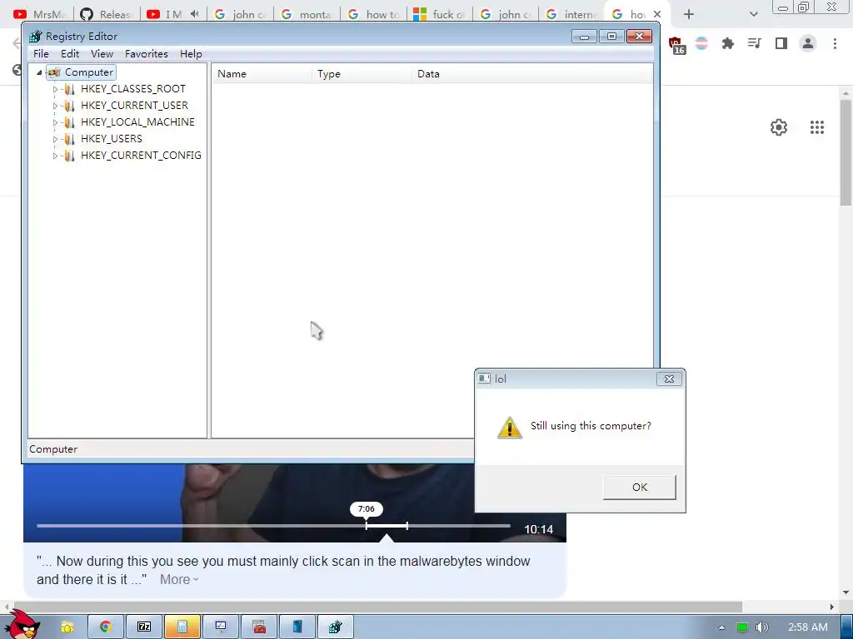
Task: Click the Data column header
Action: (532, 74)
